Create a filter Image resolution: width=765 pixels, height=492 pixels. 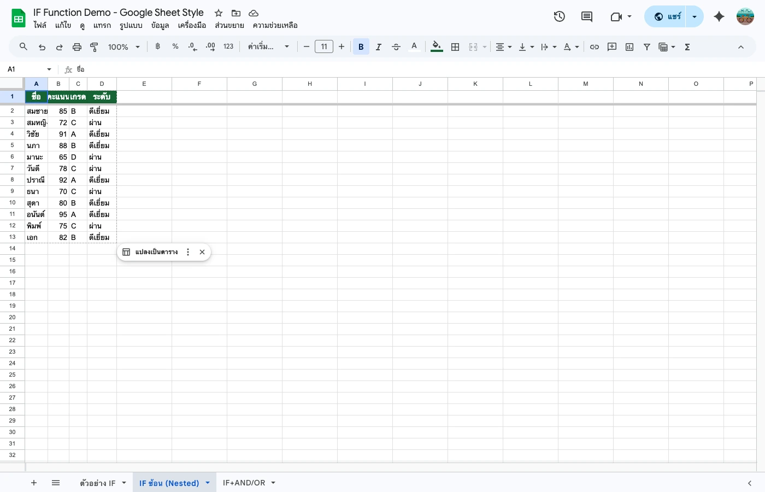pos(646,47)
